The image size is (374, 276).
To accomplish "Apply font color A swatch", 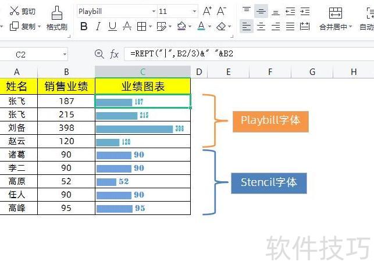I will pyautogui.click(x=201, y=26).
